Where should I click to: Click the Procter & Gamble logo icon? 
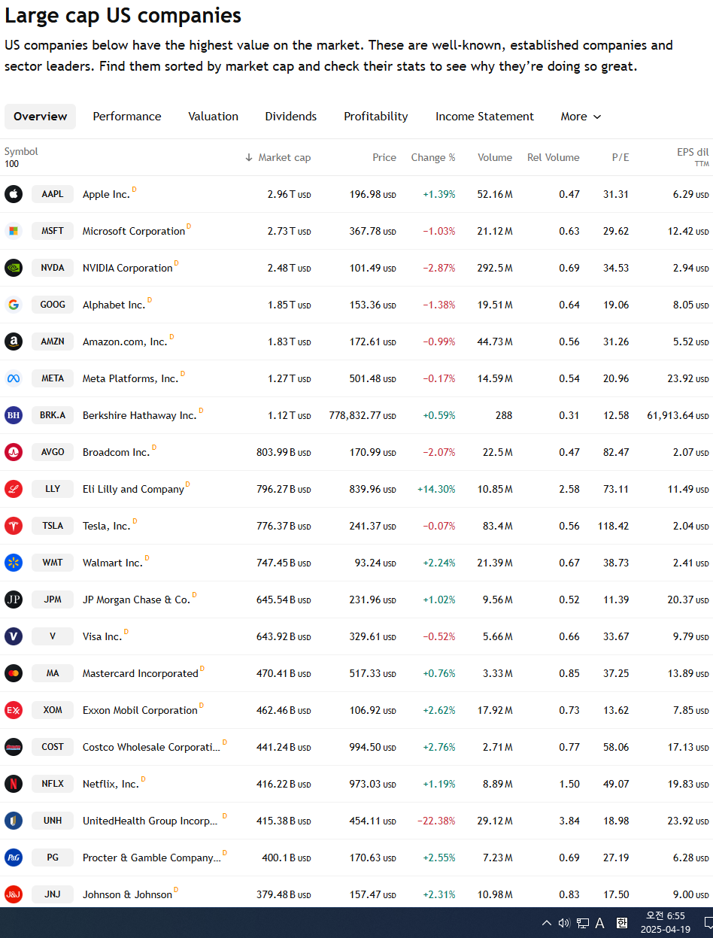14,858
